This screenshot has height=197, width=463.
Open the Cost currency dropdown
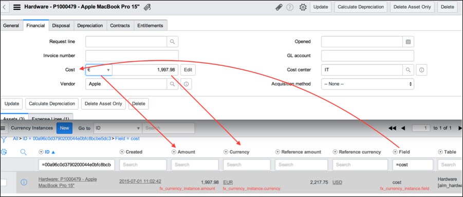click(x=99, y=70)
